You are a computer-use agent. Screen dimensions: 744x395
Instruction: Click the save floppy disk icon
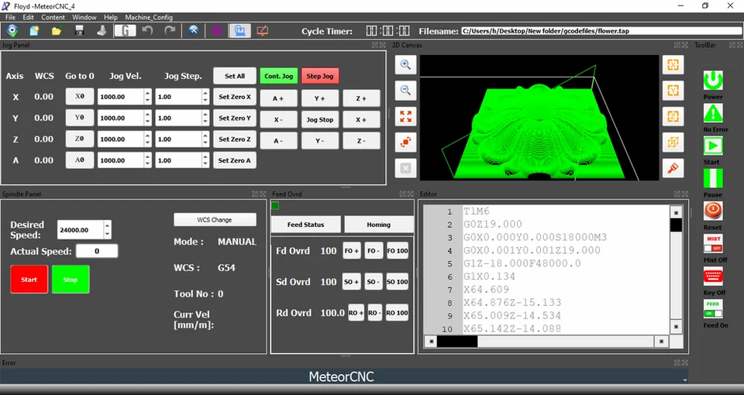pos(79,31)
